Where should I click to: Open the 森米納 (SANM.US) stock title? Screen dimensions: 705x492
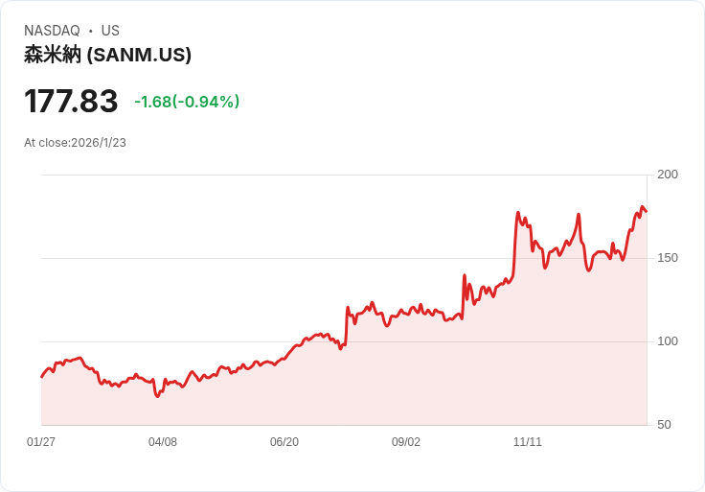click(107, 55)
